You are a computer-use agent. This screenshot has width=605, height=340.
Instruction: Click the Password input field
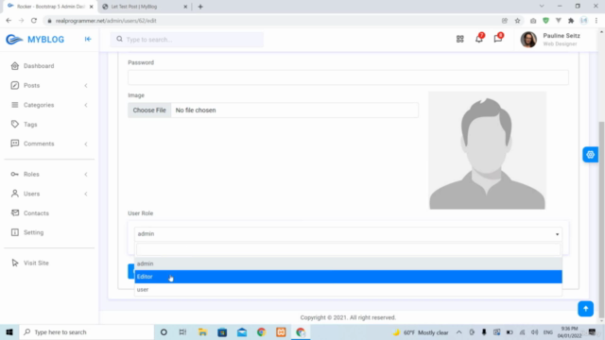(348, 77)
